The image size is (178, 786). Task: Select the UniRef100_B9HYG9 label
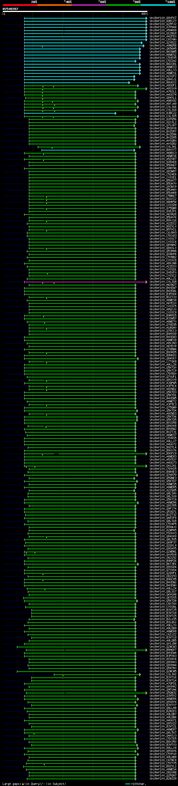pos(163,334)
